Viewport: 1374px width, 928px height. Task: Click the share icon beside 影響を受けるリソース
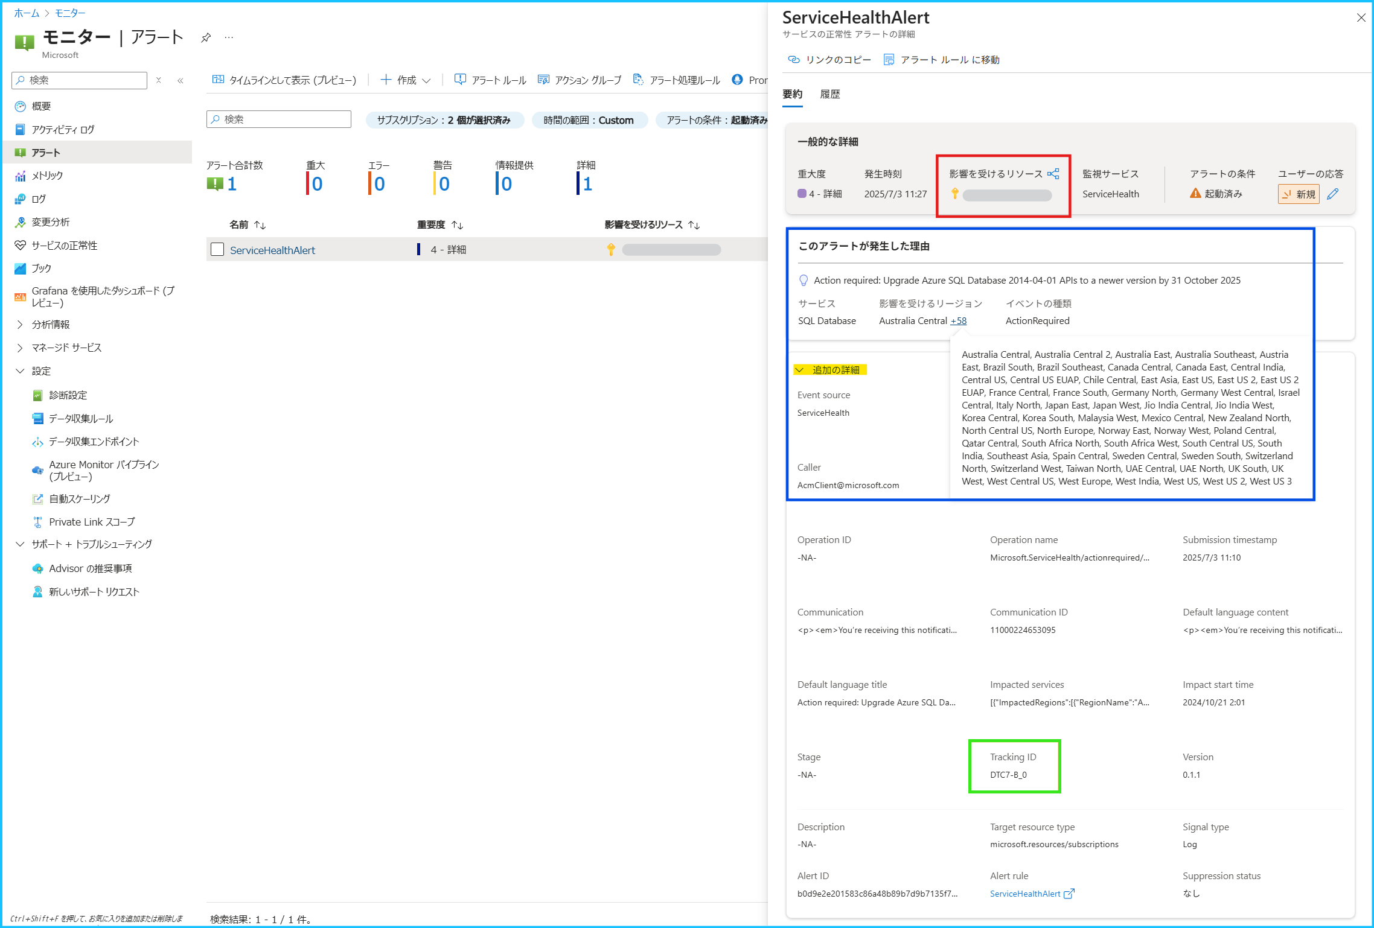1053,174
